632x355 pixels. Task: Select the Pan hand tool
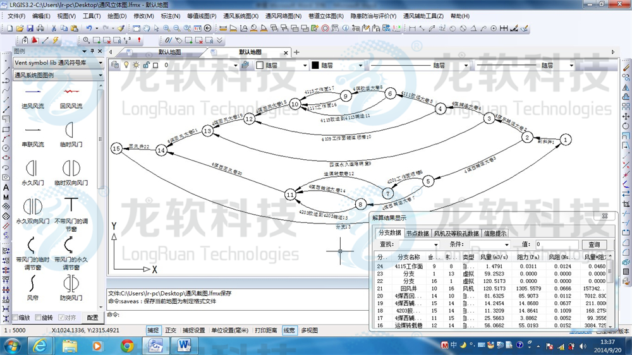[x=146, y=28]
